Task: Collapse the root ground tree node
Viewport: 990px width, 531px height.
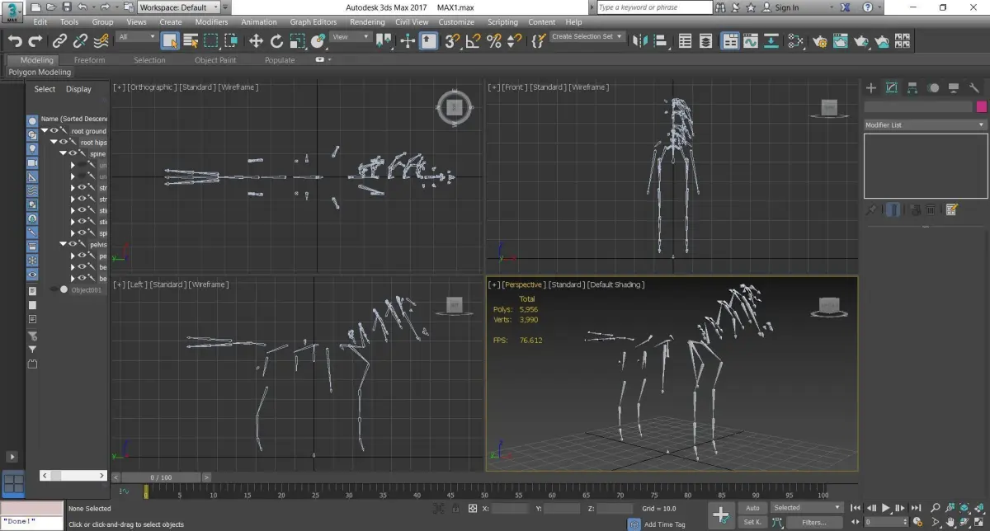Action: 45,131
